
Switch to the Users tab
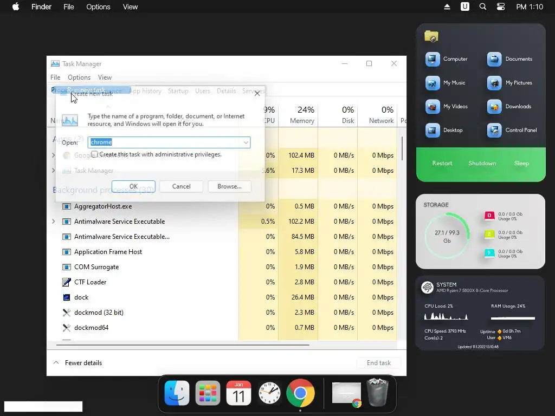203,91
